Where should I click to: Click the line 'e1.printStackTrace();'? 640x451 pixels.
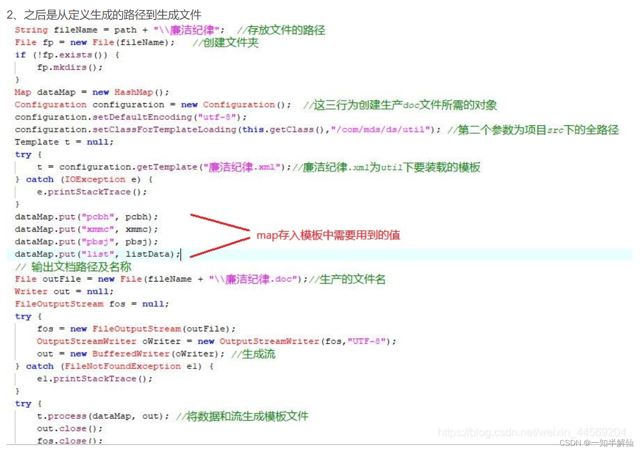95,379
